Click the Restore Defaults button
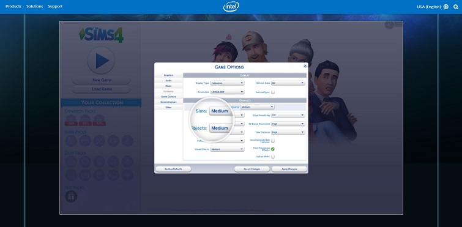Screen dimensions: 462x227 point(173,169)
